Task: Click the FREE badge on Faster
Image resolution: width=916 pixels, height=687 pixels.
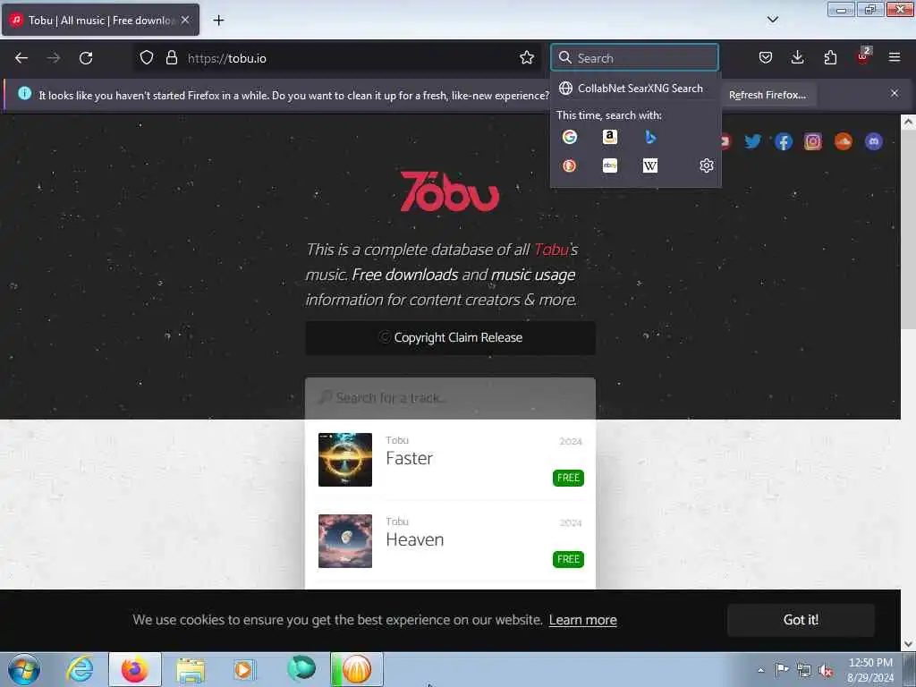Action: click(x=568, y=478)
